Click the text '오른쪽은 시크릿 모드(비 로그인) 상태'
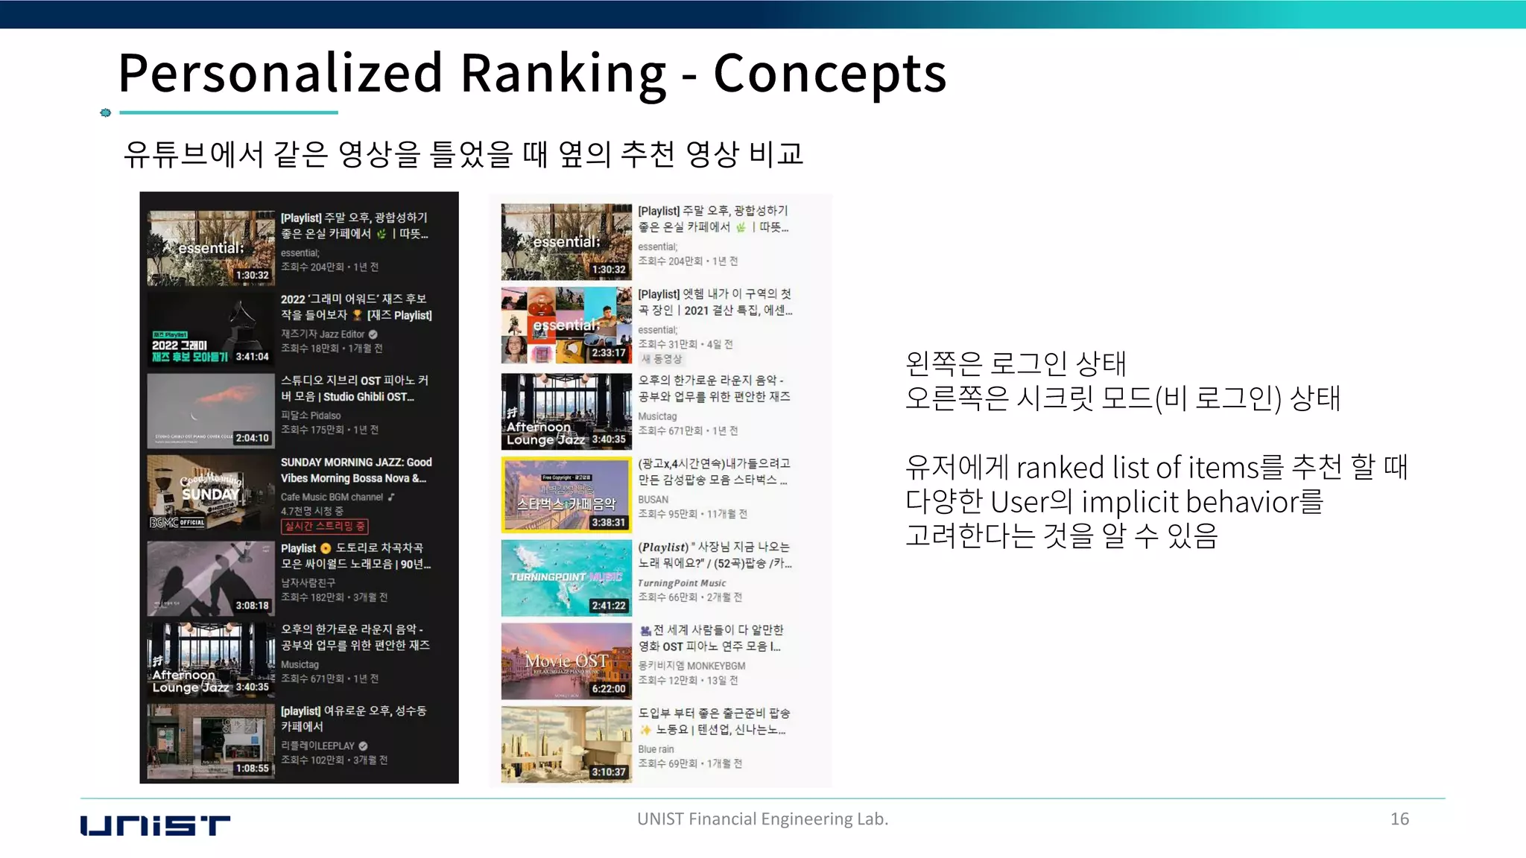The width and height of the screenshot is (1526, 858). click(x=1122, y=398)
